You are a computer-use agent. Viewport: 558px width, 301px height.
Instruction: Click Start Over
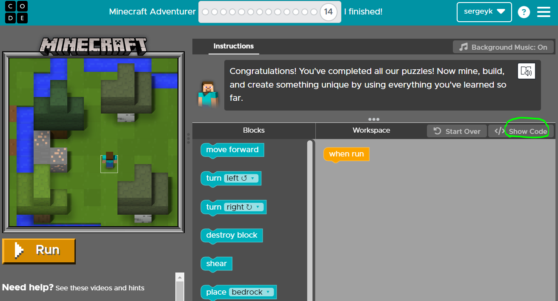coord(457,131)
